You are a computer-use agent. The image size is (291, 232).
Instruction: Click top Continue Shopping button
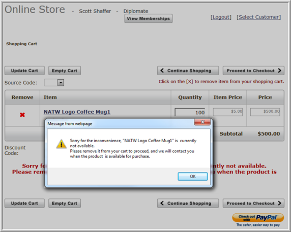[x=188, y=71]
